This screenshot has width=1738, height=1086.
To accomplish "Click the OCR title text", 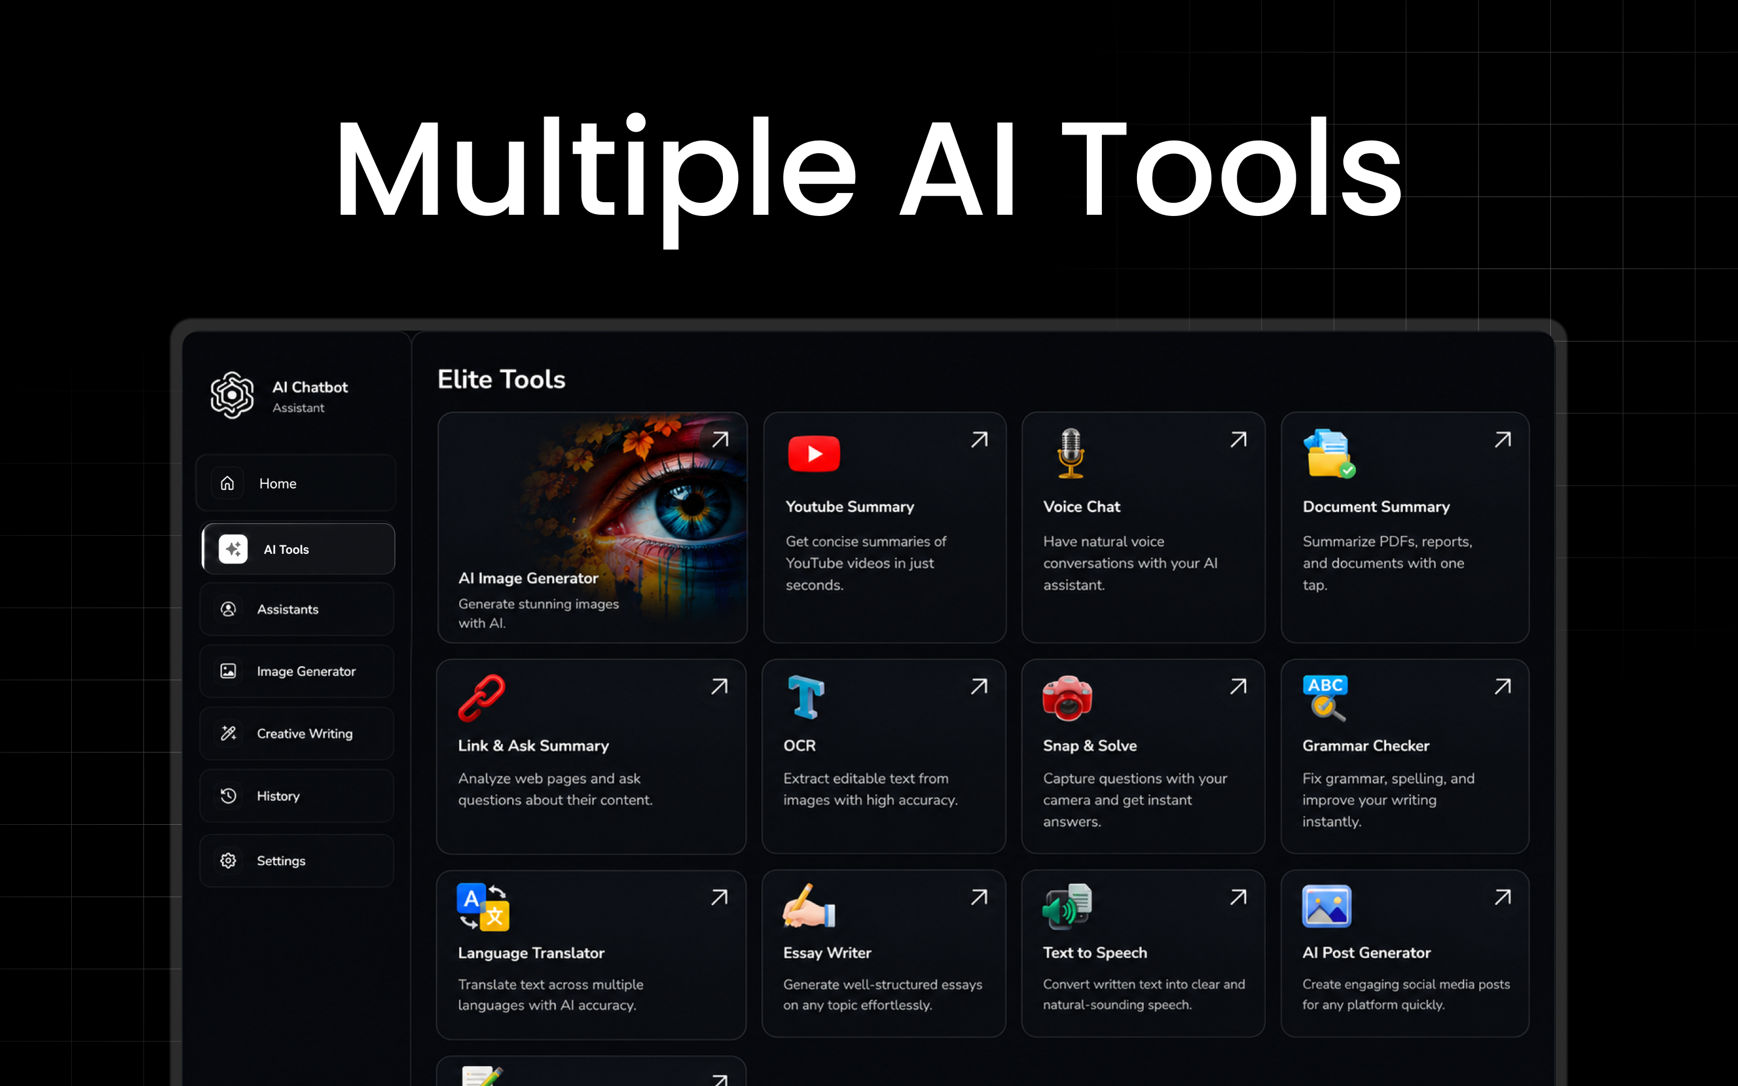I will point(800,746).
